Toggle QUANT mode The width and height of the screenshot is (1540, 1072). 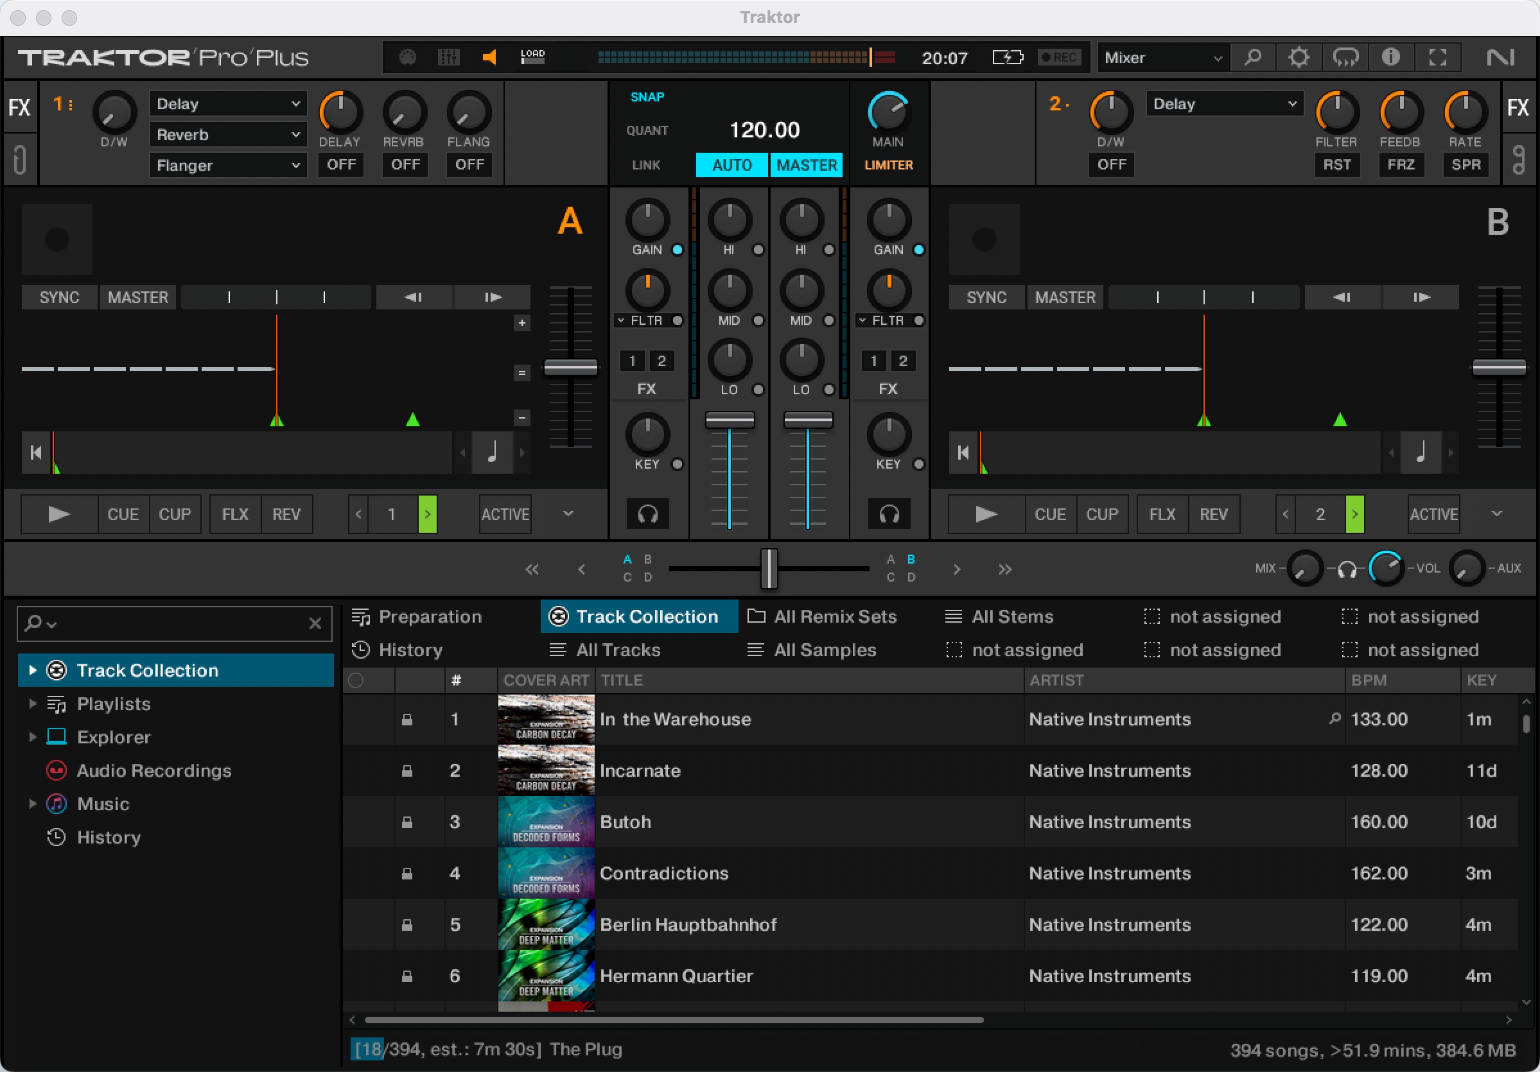(x=647, y=130)
